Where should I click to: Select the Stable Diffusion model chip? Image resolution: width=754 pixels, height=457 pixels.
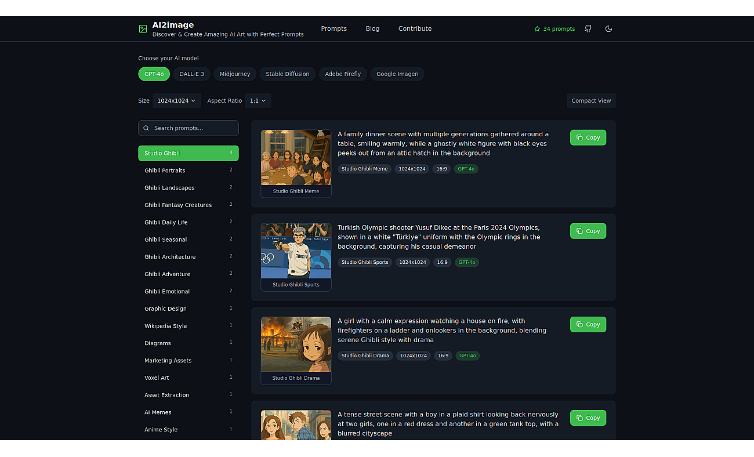(x=288, y=74)
